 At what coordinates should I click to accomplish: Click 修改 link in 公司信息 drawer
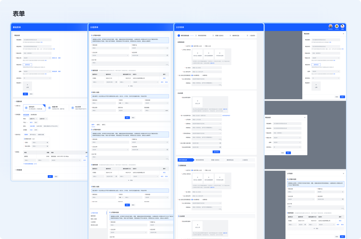[x=340, y=221]
